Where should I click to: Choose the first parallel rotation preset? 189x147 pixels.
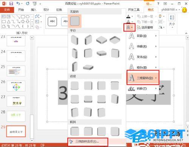[x=74, y=40]
